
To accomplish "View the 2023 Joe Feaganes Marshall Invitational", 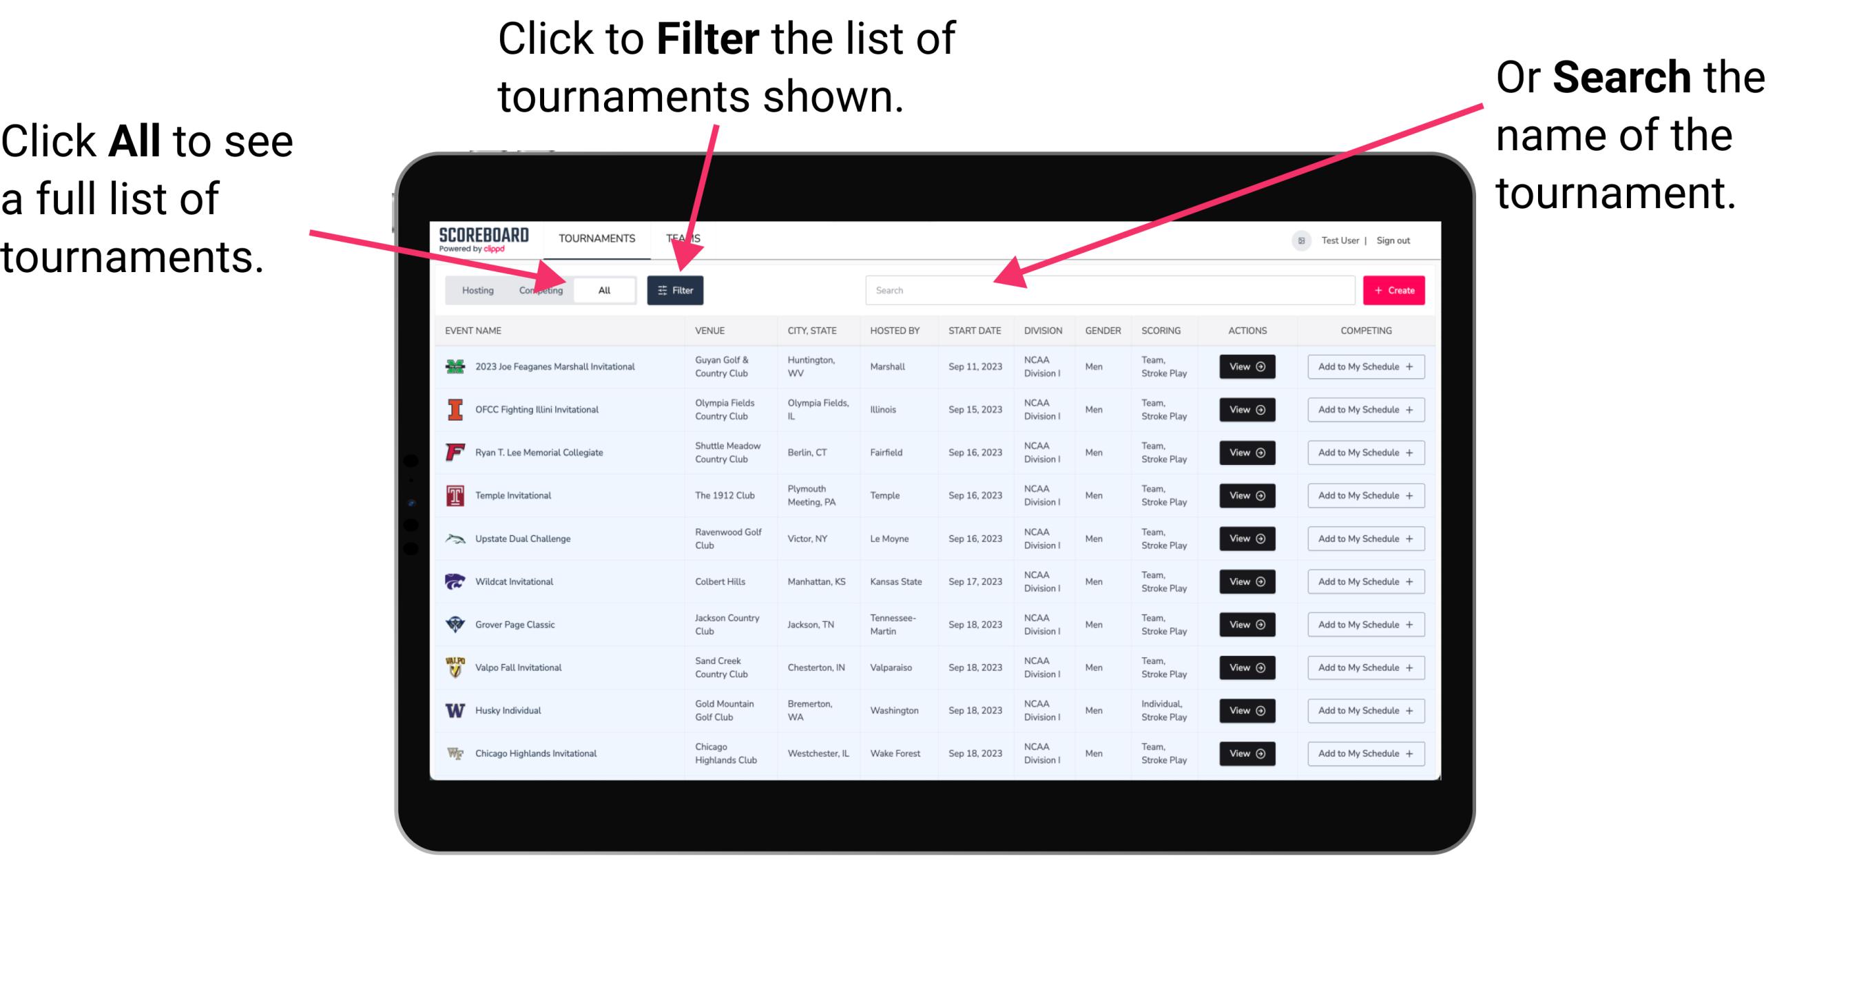I will 1247,368.
